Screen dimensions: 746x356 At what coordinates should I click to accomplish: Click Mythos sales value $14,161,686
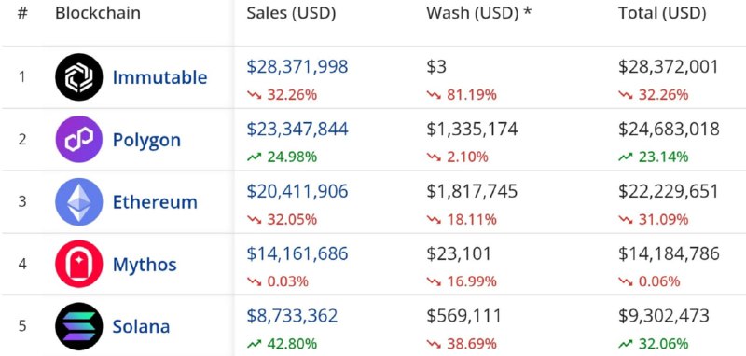click(x=297, y=253)
